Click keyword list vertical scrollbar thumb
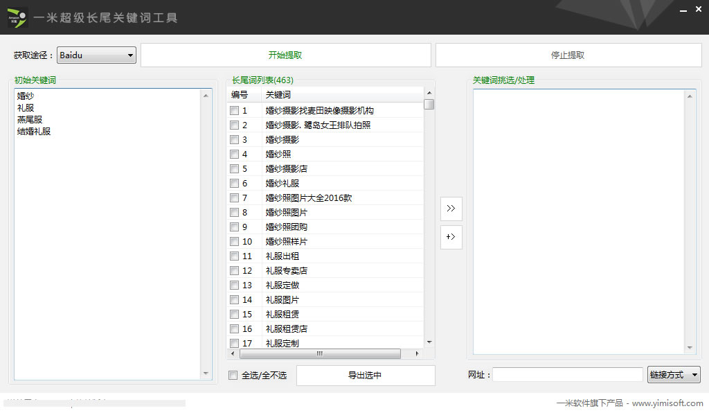 (429, 104)
